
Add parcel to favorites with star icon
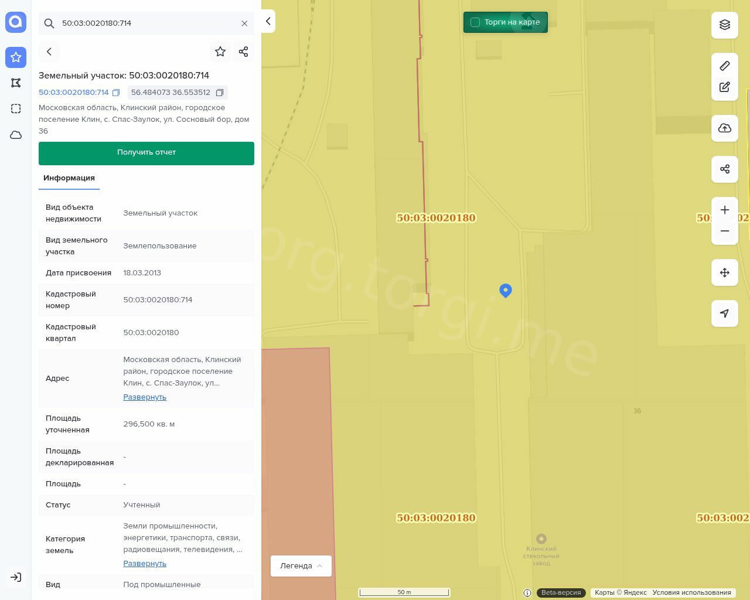(x=220, y=52)
